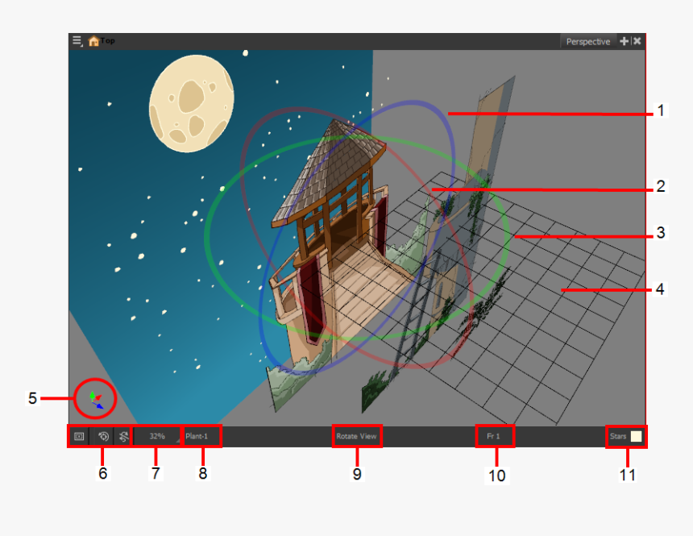The height and width of the screenshot is (536, 693).
Task: Toggle the camera mask button
Action: [x=79, y=437]
